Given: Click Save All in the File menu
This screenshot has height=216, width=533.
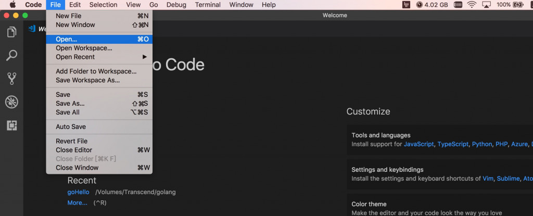Looking at the screenshot, I should 99,112.
